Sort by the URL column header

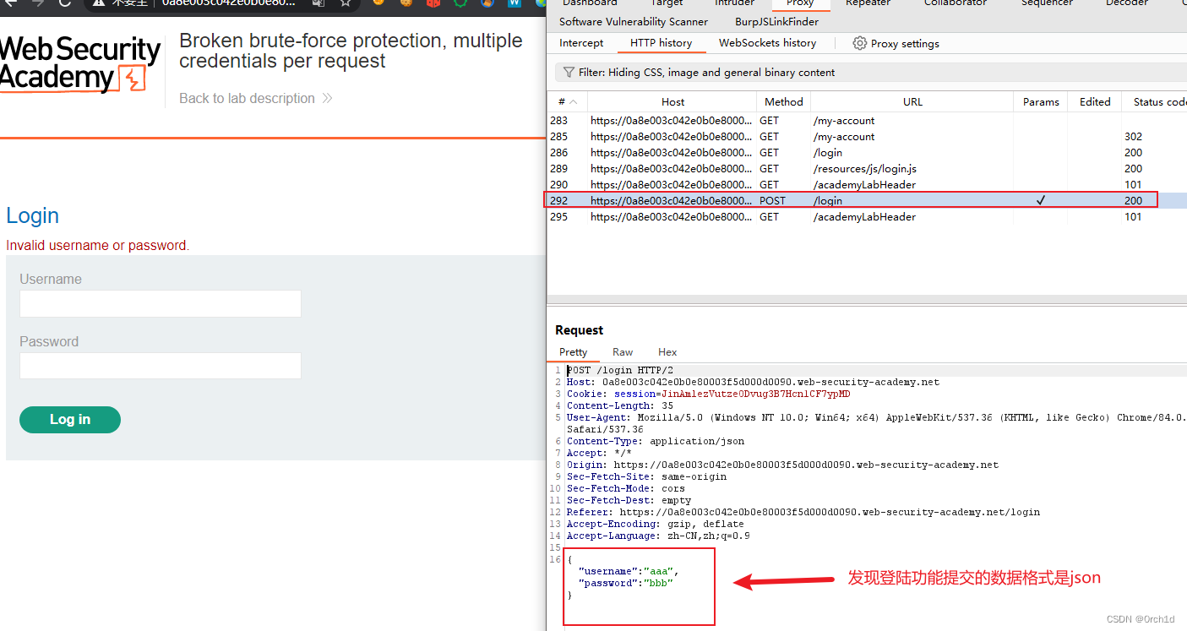[x=912, y=102]
